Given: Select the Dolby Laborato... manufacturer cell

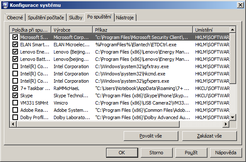Looking at the screenshot, I should [72, 117].
